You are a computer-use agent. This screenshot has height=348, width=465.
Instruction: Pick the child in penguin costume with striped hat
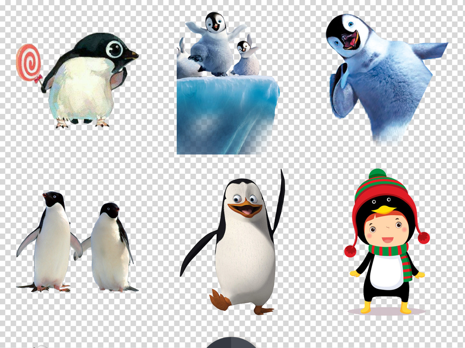[387, 242]
